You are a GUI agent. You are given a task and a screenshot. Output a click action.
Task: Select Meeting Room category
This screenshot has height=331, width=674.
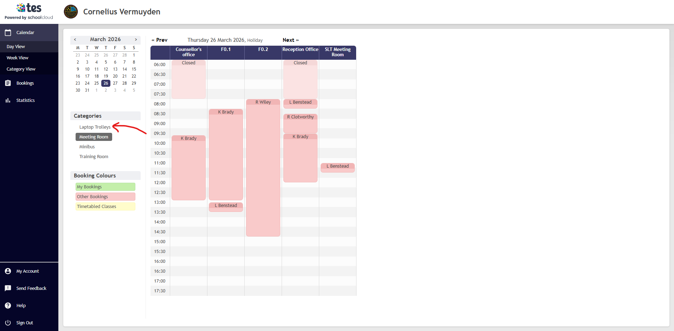94,137
